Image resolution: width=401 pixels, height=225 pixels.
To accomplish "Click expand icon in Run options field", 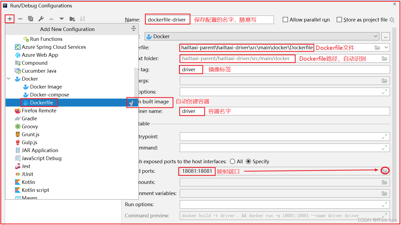I will pos(385,204).
